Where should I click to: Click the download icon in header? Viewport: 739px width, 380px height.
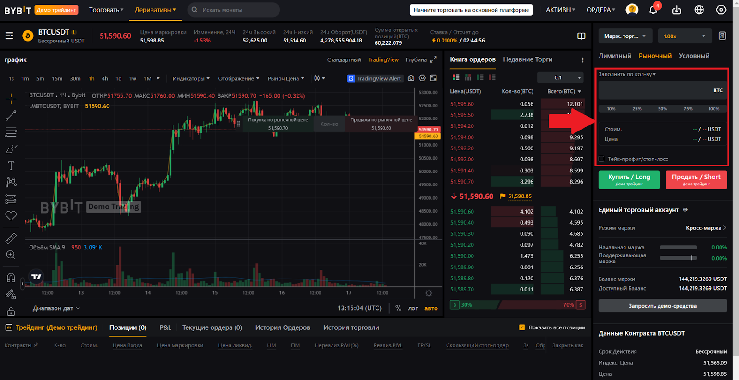point(677,10)
